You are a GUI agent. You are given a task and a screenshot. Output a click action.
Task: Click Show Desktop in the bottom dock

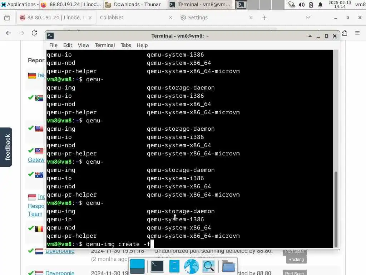pos(137,266)
